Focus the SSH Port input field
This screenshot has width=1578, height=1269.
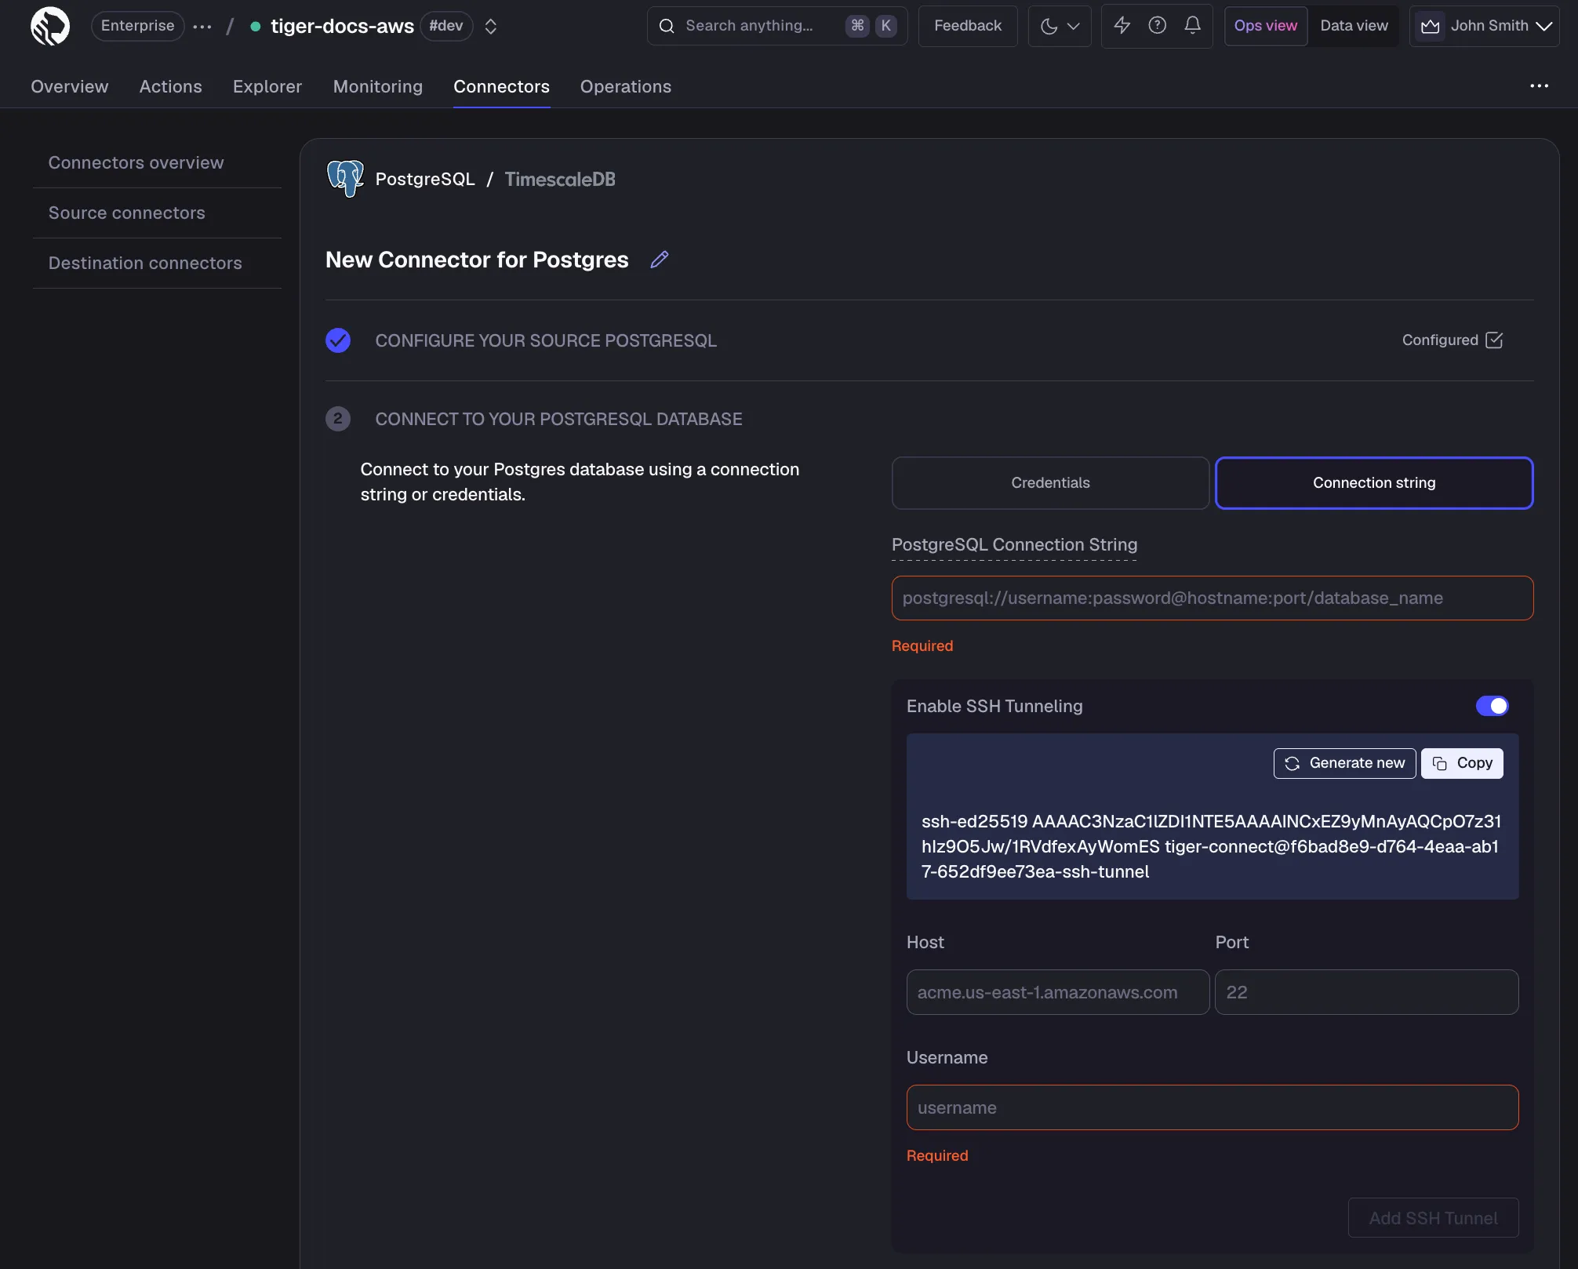(1366, 992)
